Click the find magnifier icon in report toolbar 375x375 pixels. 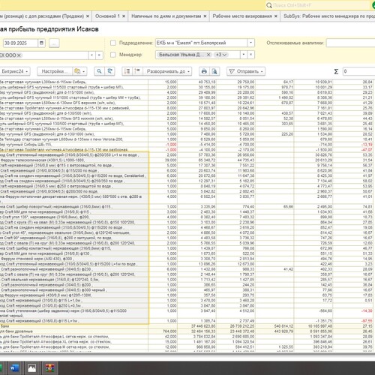[99, 71]
